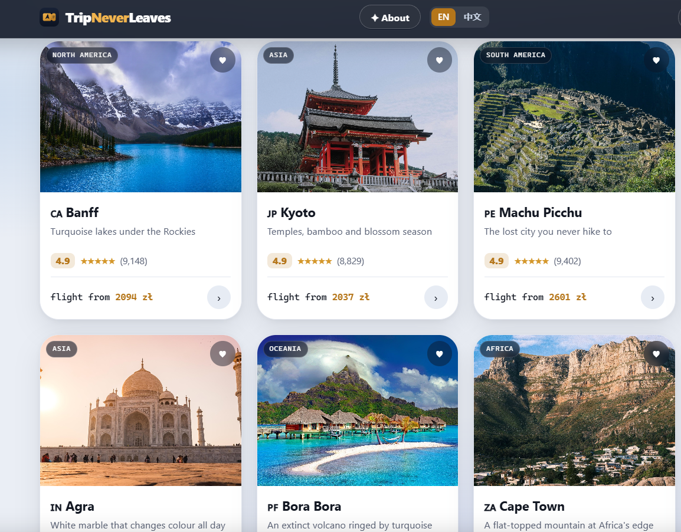Screen dimensions: 681x532
Task: Select the SOUTH AMERICA tag
Action: pos(516,55)
